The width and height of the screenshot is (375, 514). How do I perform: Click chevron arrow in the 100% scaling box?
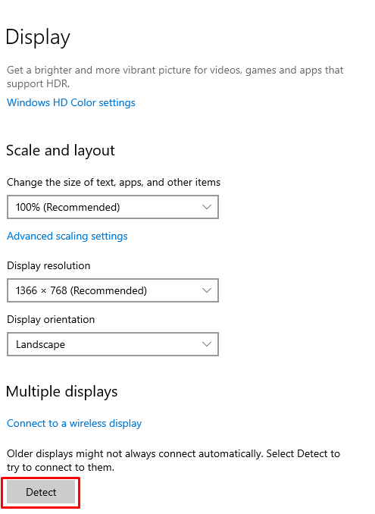pos(207,207)
